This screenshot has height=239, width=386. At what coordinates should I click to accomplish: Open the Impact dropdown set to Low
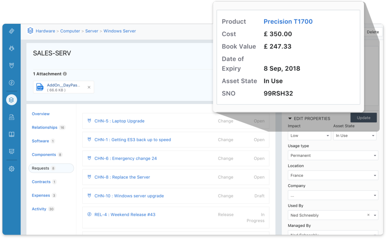pyautogui.click(x=309, y=136)
